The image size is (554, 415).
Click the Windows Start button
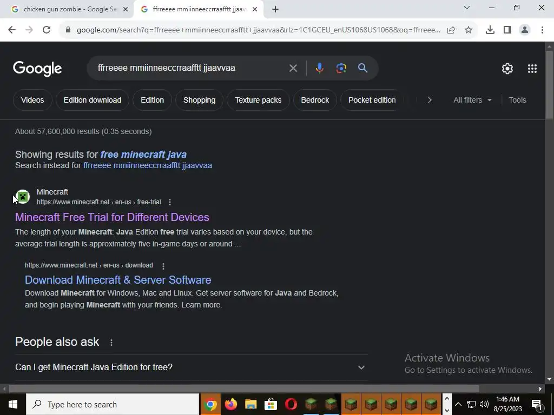pos(13,404)
